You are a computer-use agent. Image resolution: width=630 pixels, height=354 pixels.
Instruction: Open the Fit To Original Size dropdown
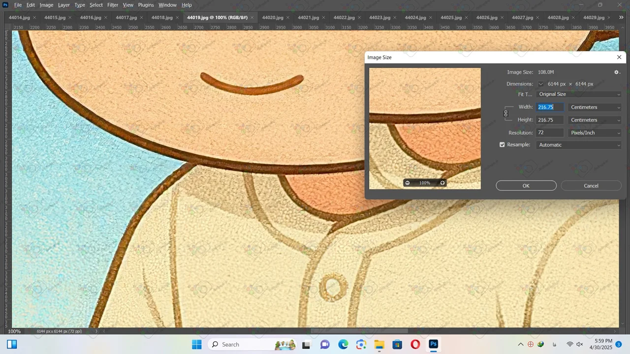click(x=579, y=94)
